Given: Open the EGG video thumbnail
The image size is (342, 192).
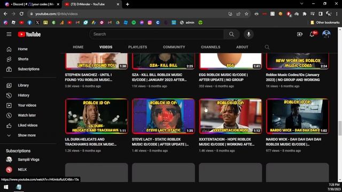Looking at the screenshot, I should tap(230, 61).
